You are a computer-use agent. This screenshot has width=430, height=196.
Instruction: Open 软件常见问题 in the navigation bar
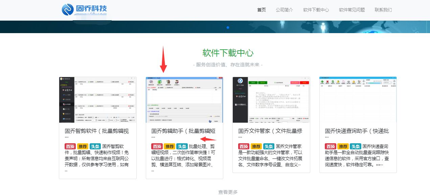tap(352, 10)
